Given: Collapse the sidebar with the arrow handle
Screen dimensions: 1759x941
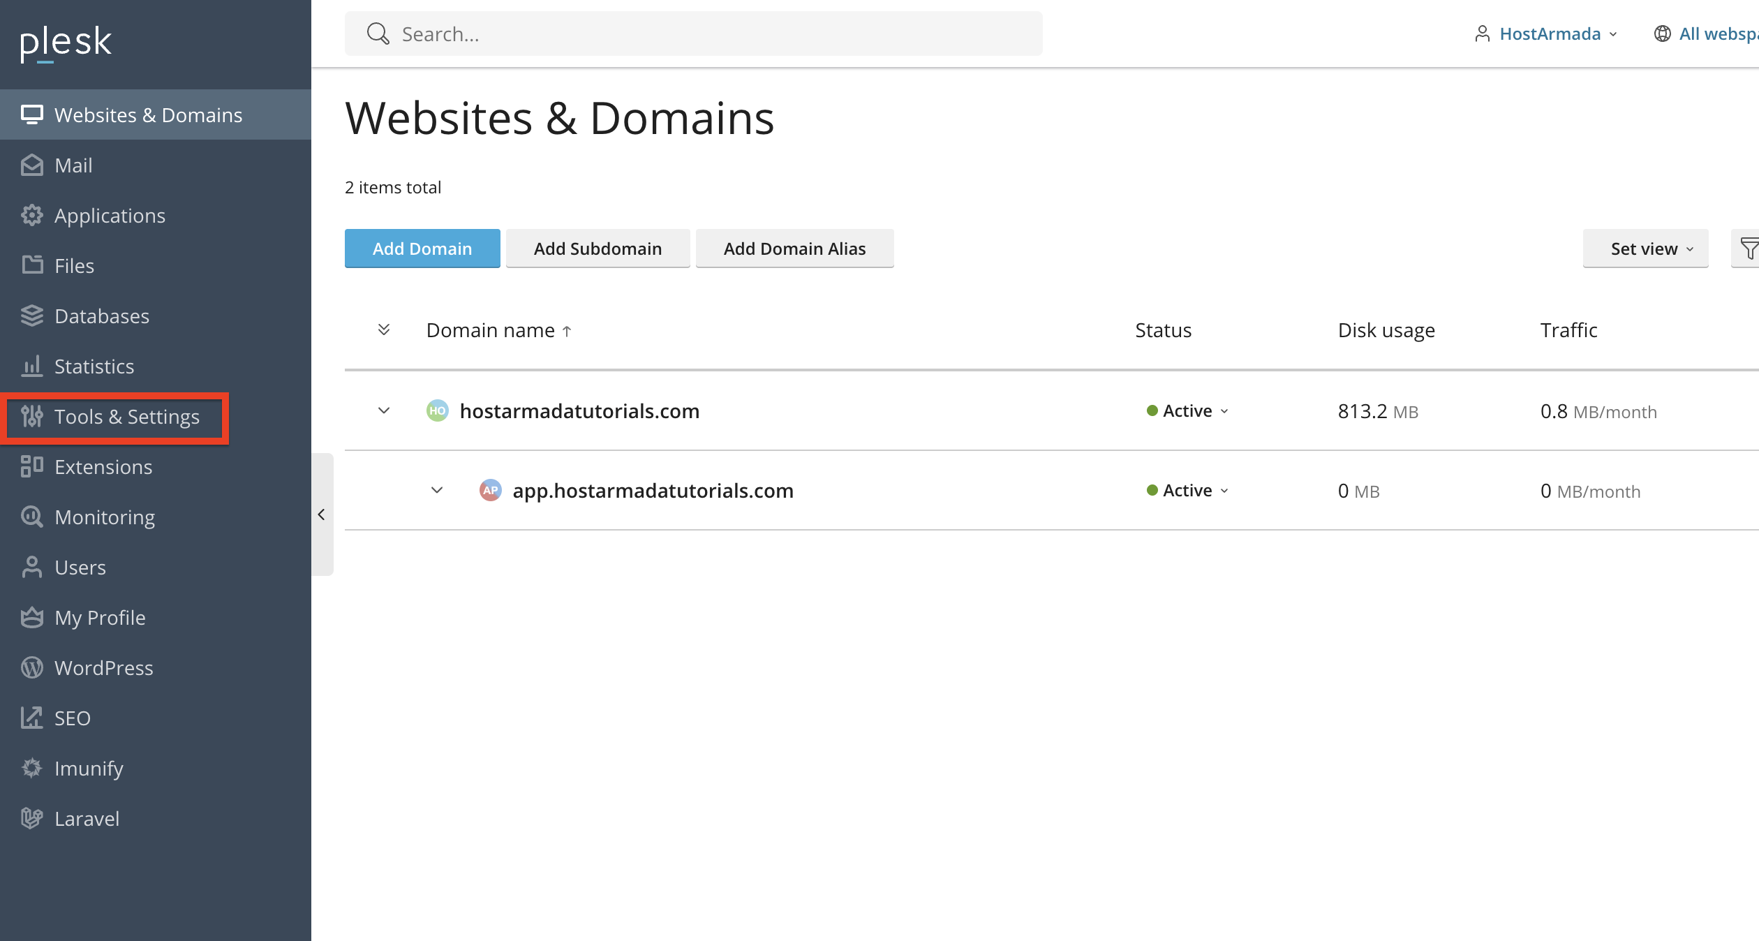Looking at the screenshot, I should point(322,514).
